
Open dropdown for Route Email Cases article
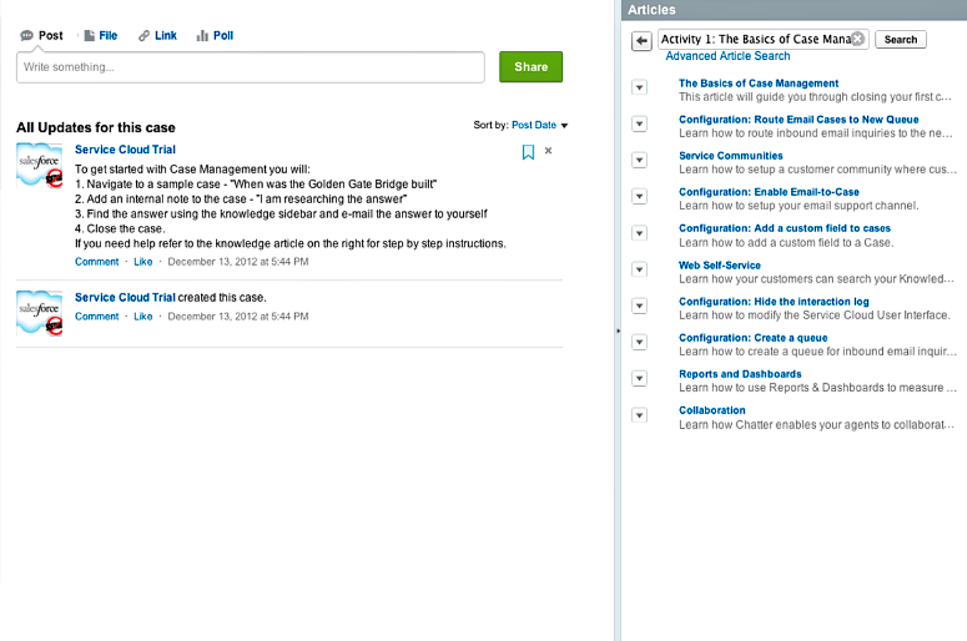639,123
